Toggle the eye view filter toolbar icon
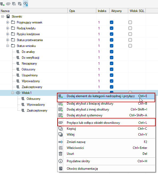 pos(26,4)
